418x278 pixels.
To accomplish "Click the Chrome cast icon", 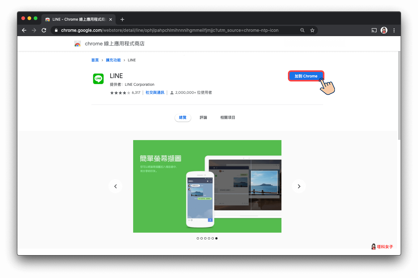I will (x=374, y=30).
